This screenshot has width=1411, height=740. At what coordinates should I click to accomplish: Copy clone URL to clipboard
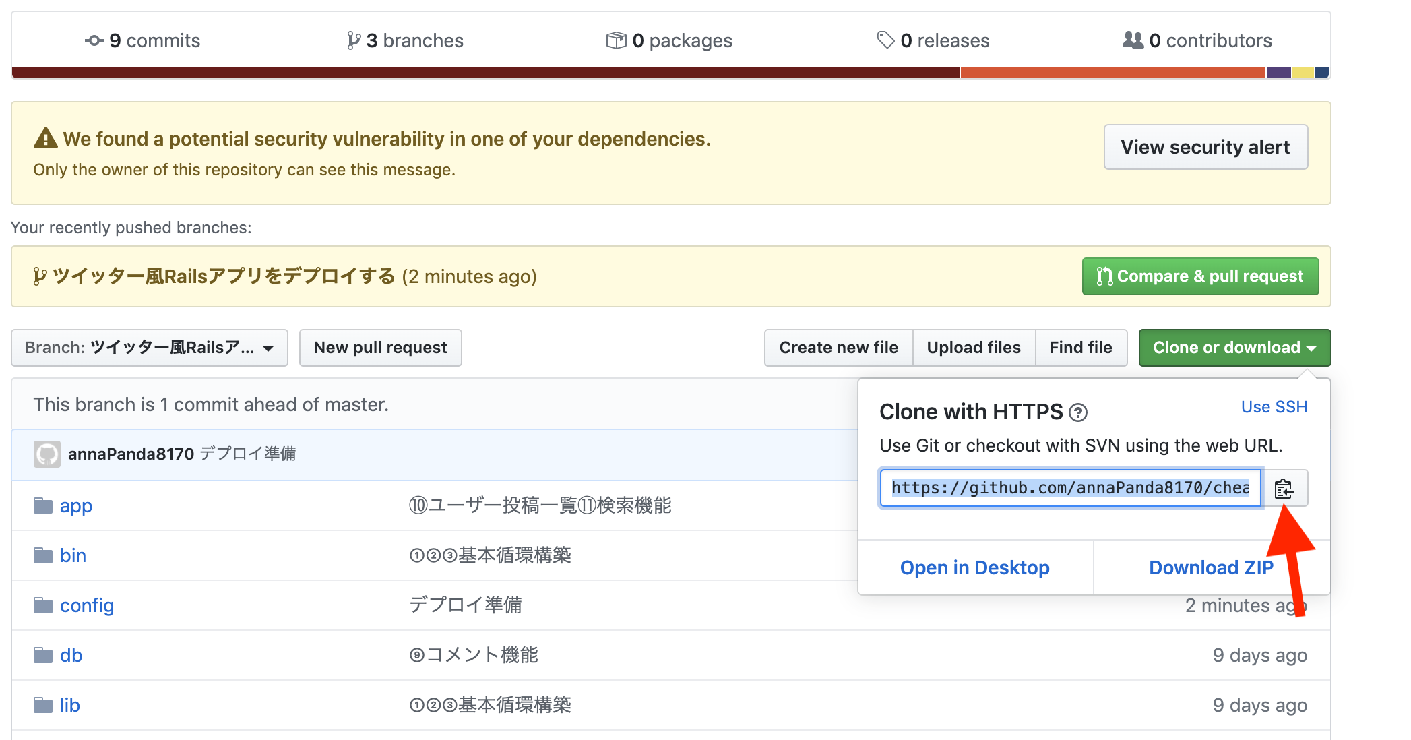1284,488
